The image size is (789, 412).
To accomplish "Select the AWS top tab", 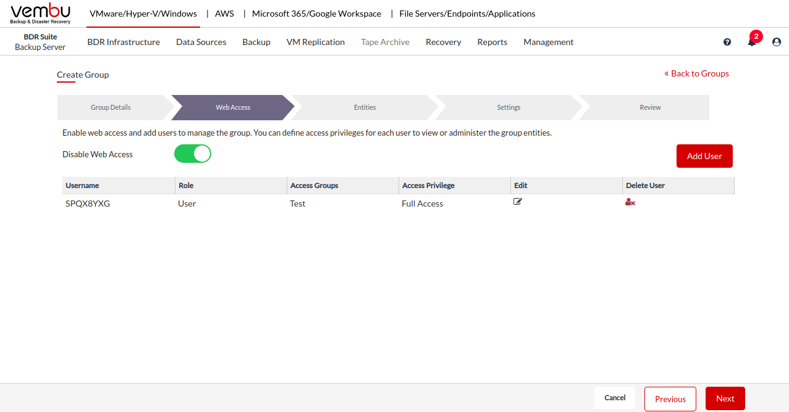I will click(224, 14).
